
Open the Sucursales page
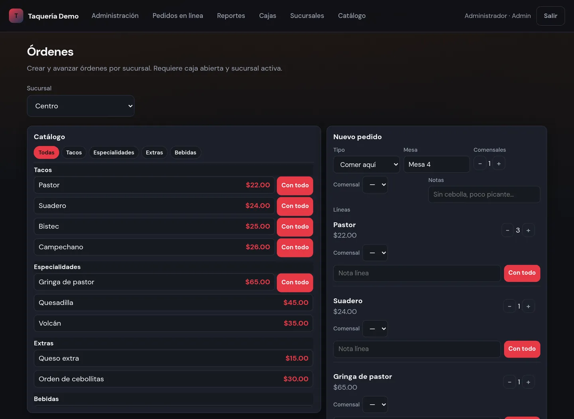point(307,16)
